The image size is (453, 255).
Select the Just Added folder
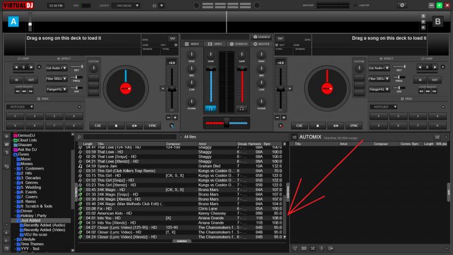[31, 220]
